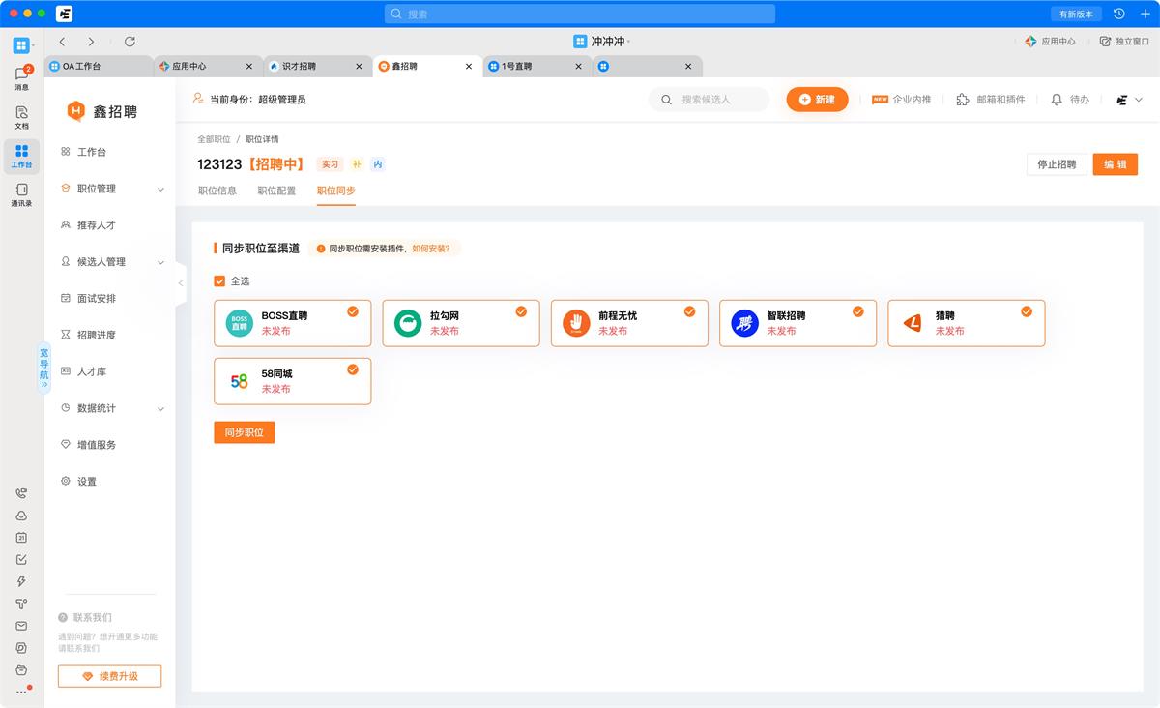The width and height of the screenshot is (1160, 708).
Task: Collapse the sidebar with the arrow handle
Action: [x=181, y=283]
